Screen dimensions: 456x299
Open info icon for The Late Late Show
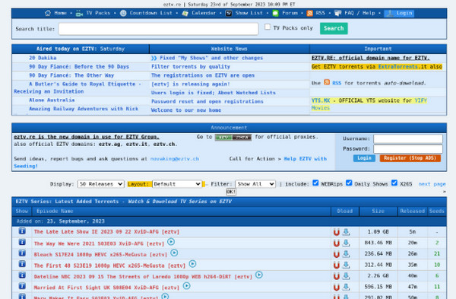click(22, 231)
